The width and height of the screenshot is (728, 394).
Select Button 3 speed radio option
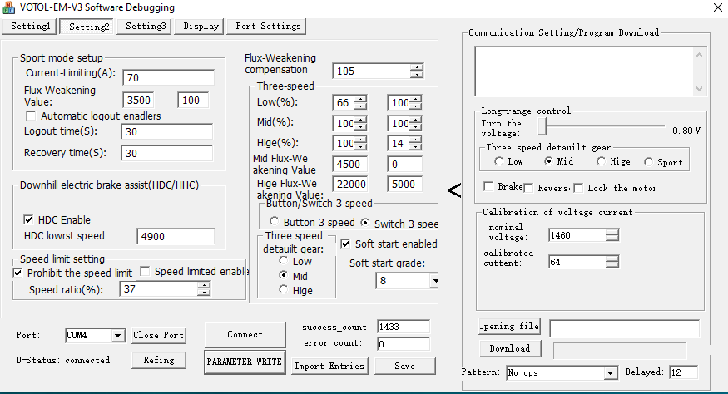[275, 223]
